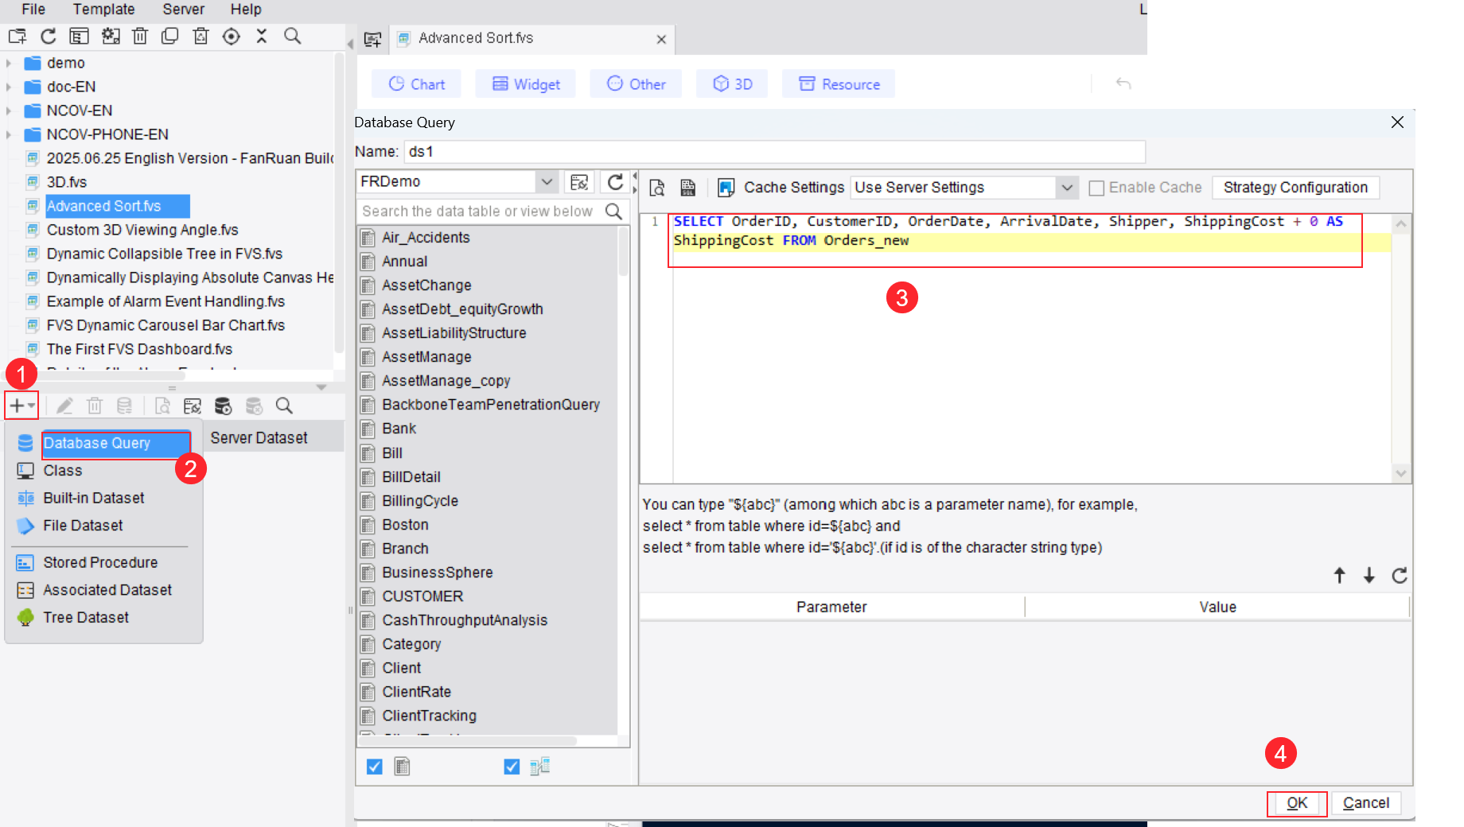Toggle the Enable Cache checkbox
The image size is (1464, 827).
click(1096, 188)
